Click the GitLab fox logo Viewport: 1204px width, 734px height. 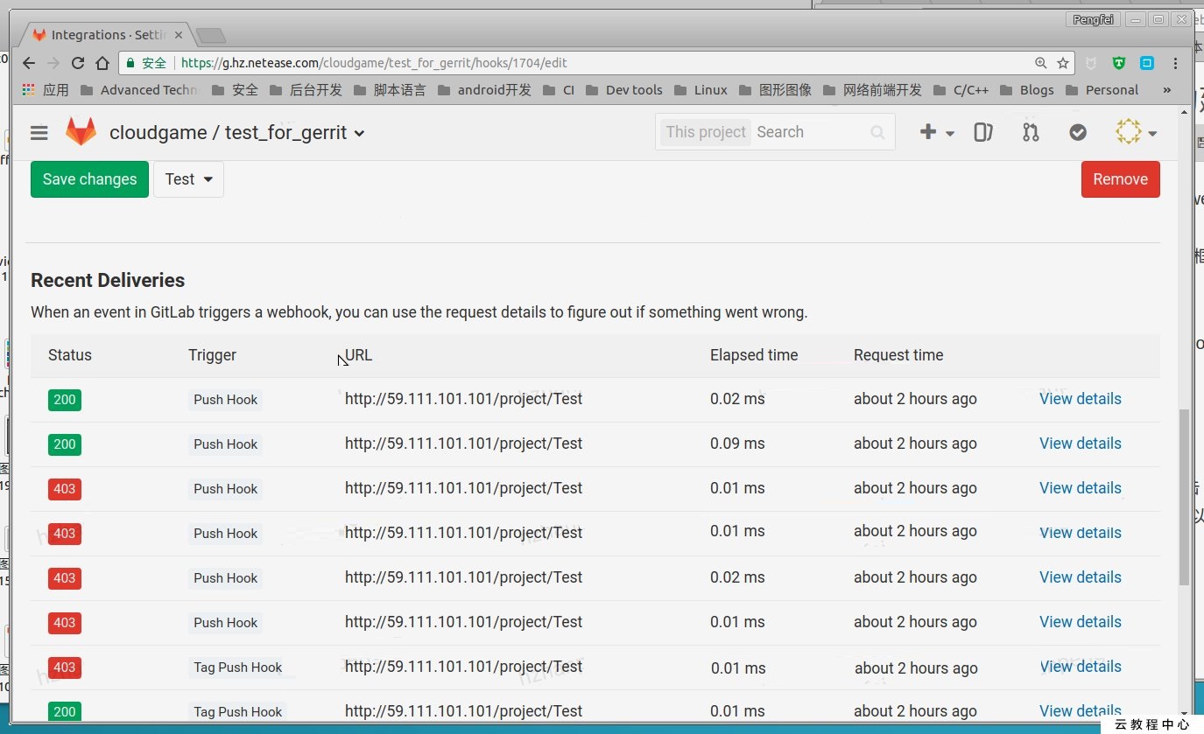tap(81, 132)
